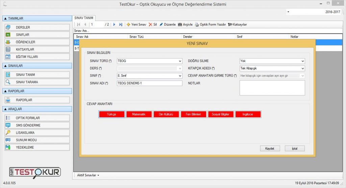Viewport: 346px width, 188px height.
Task: Open ÖĞRENCİLER via its students icon
Action: tap(8, 42)
